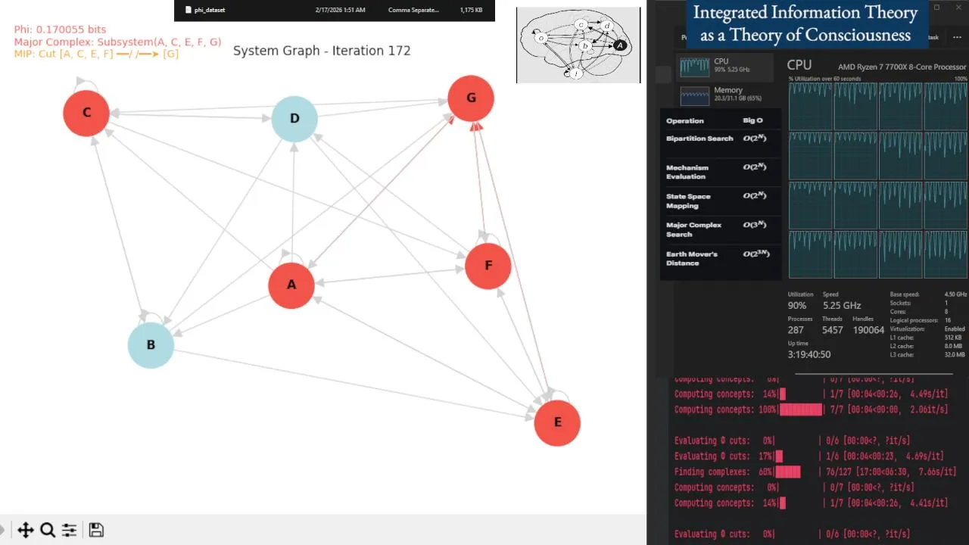
Task: Select the phi_dataset file row
Action: (x=334, y=10)
